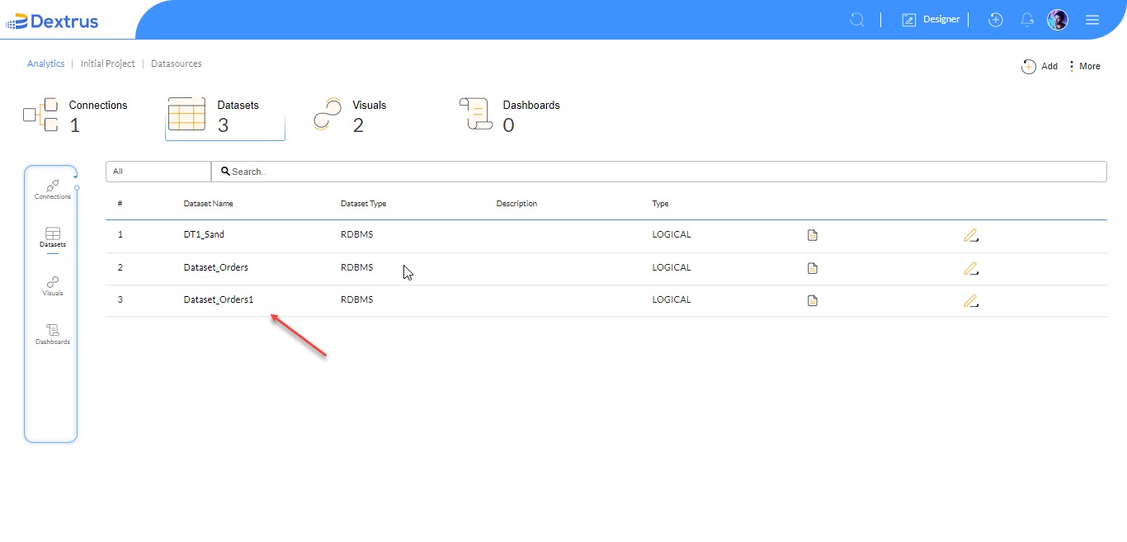
Task: Open notifications bell
Action: click(1027, 20)
